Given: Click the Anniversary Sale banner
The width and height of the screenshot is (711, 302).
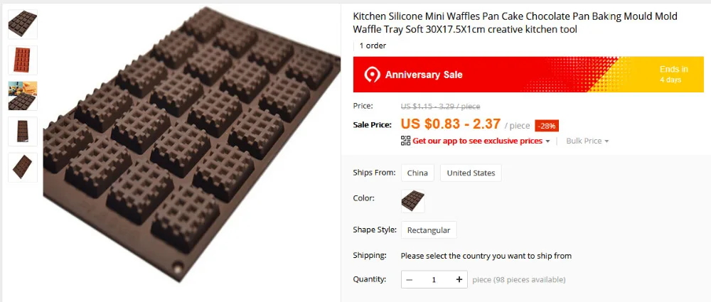Looking at the screenshot, I should tap(528, 75).
